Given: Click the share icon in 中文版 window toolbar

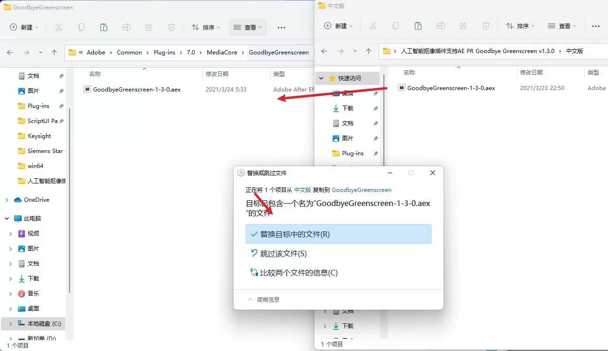Looking at the screenshot, I should coord(463,26).
